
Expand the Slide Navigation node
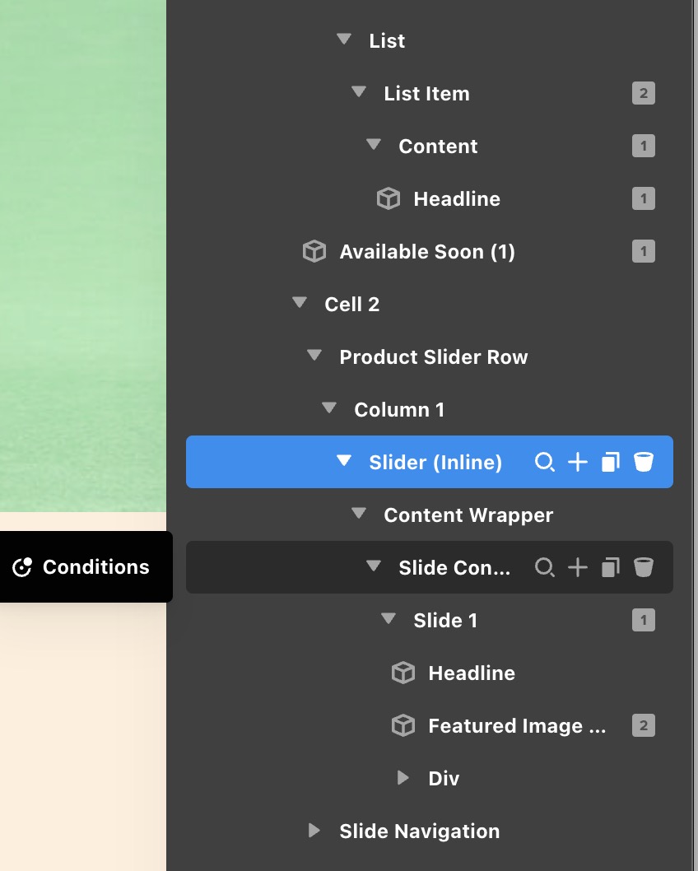(x=314, y=831)
